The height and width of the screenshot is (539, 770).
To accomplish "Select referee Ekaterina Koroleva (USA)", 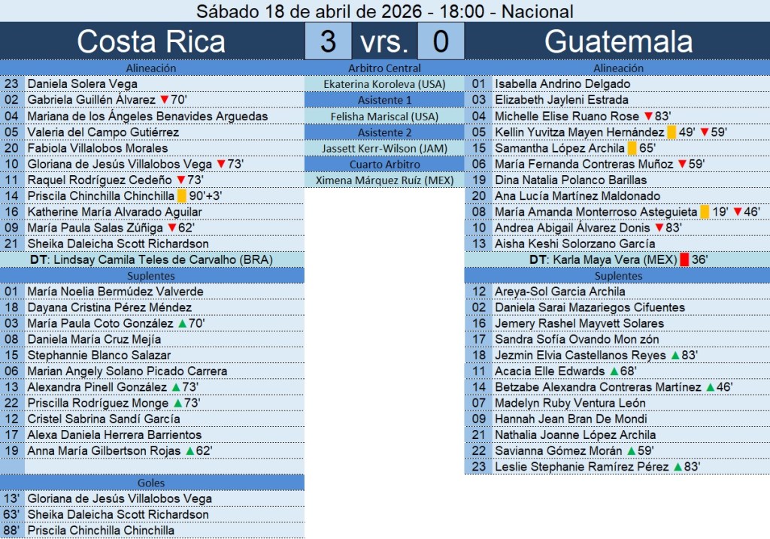I will pyautogui.click(x=384, y=84).
